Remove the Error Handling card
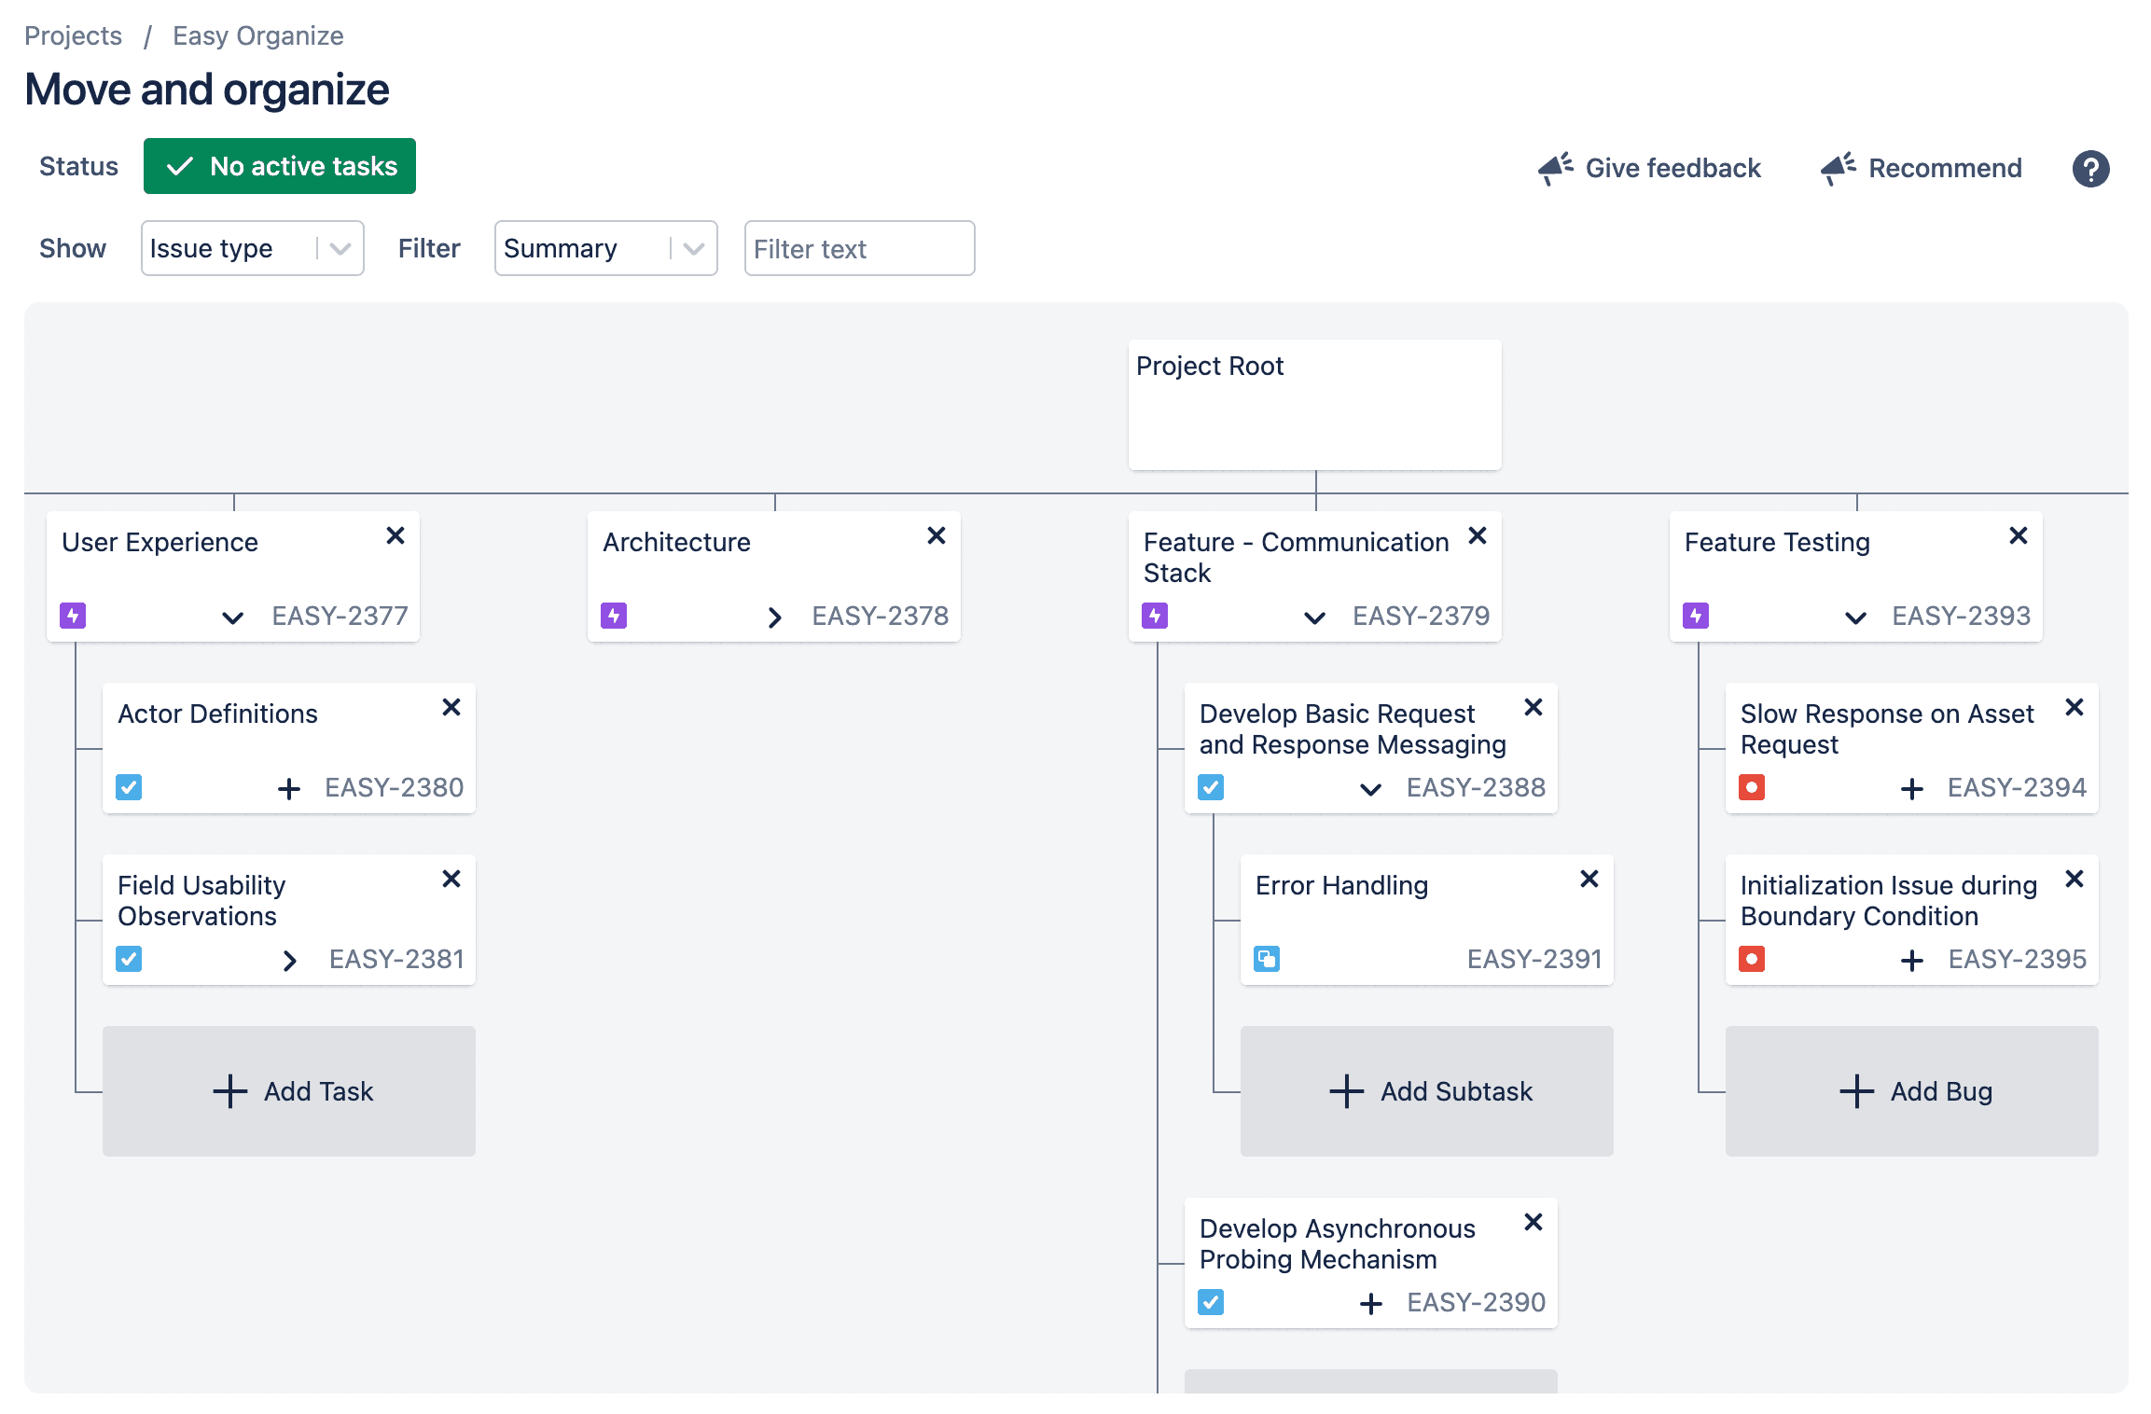This screenshot has height=1414, width=2151. (1589, 879)
